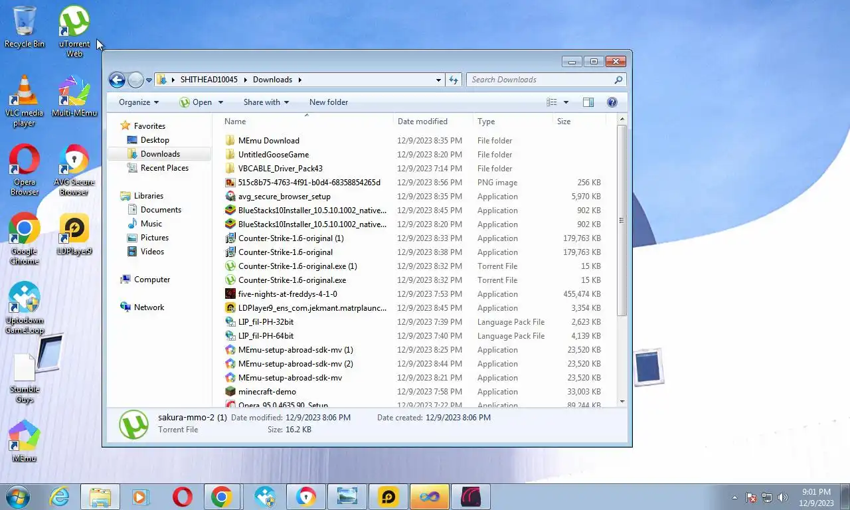Switch to LDPlayer taskbar icon

(388, 497)
